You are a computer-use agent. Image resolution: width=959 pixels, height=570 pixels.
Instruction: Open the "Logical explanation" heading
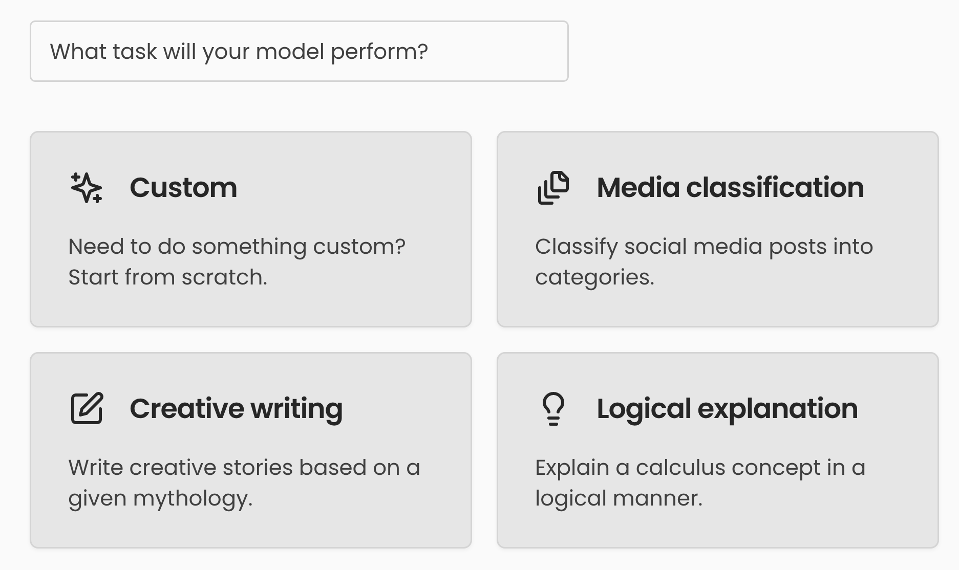coord(727,409)
